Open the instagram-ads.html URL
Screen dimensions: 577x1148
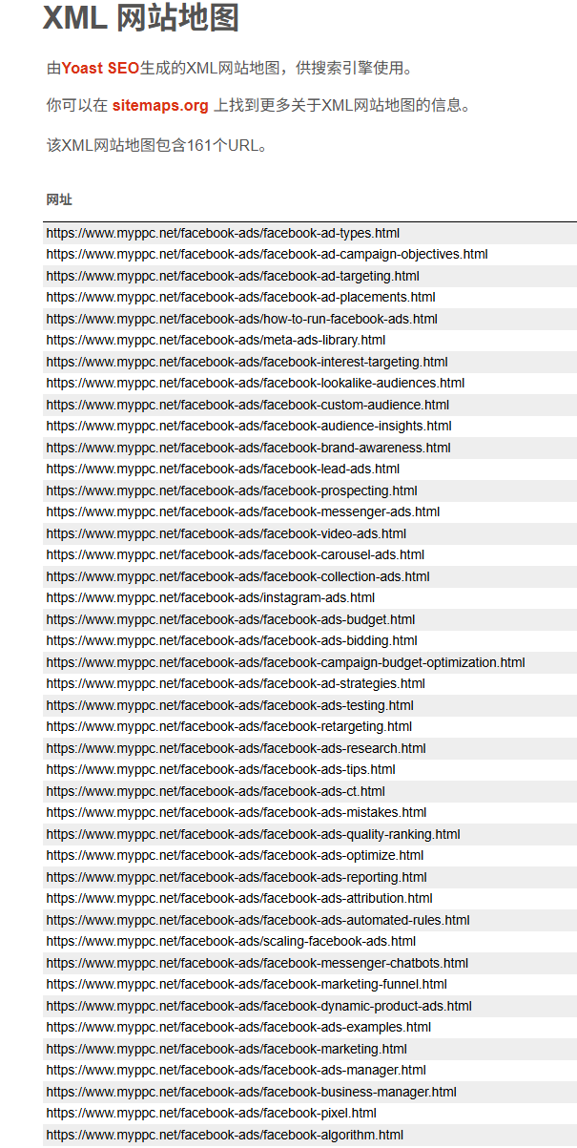tap(211, 597)
